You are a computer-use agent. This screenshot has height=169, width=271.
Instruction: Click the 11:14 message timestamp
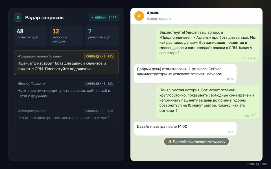[x=230, y=132]
